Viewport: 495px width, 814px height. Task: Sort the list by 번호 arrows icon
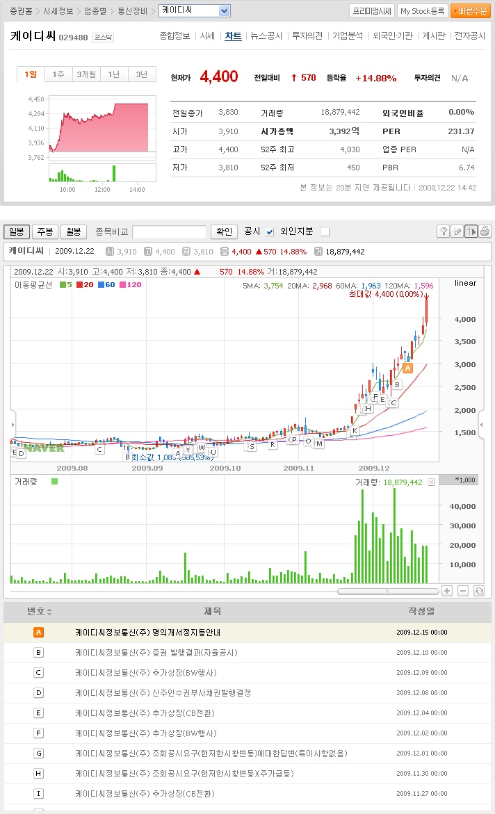(49, 612)
